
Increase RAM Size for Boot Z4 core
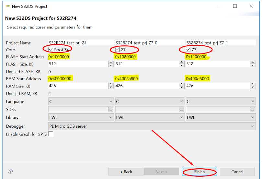point(111,84)
